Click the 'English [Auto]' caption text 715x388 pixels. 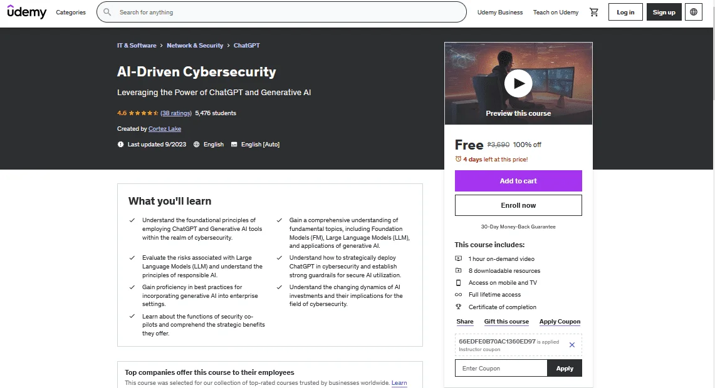[x=261, y=145]
